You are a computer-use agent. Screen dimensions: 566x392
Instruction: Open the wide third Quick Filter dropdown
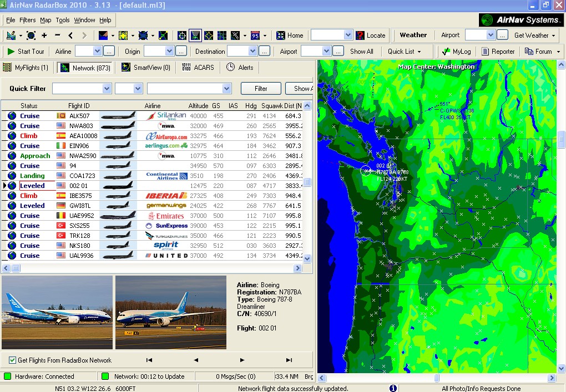pyautogui.click(x=227, y=88)
